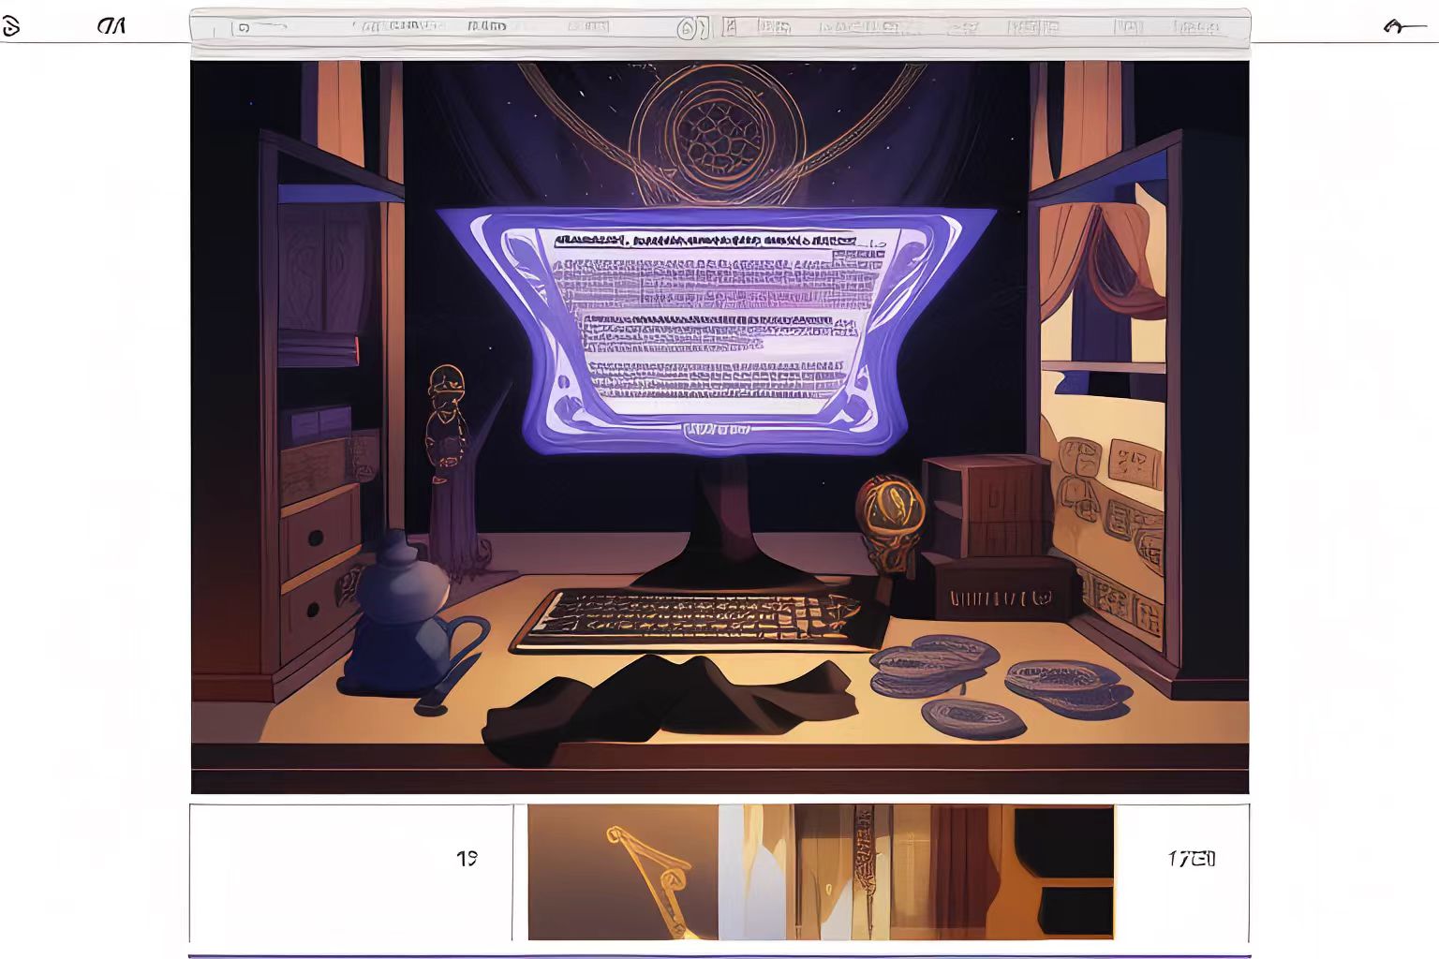
Task: Click the second icon right of the spiral icon
Action: point(774,28)
